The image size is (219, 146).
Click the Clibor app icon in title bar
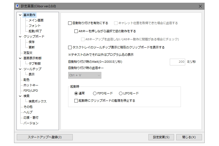[x=17, y=6]
